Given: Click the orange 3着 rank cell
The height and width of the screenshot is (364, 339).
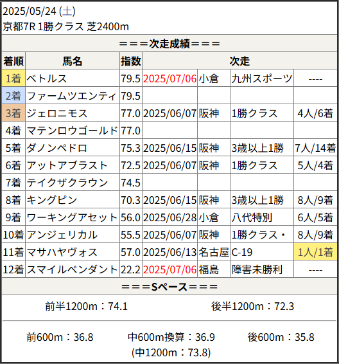Looking at the screenshot, I should point(13,113).
